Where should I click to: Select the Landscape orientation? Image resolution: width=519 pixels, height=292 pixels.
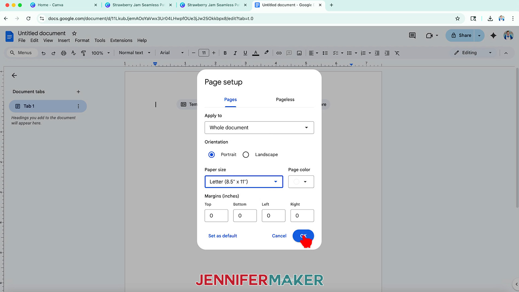(246, 154)
